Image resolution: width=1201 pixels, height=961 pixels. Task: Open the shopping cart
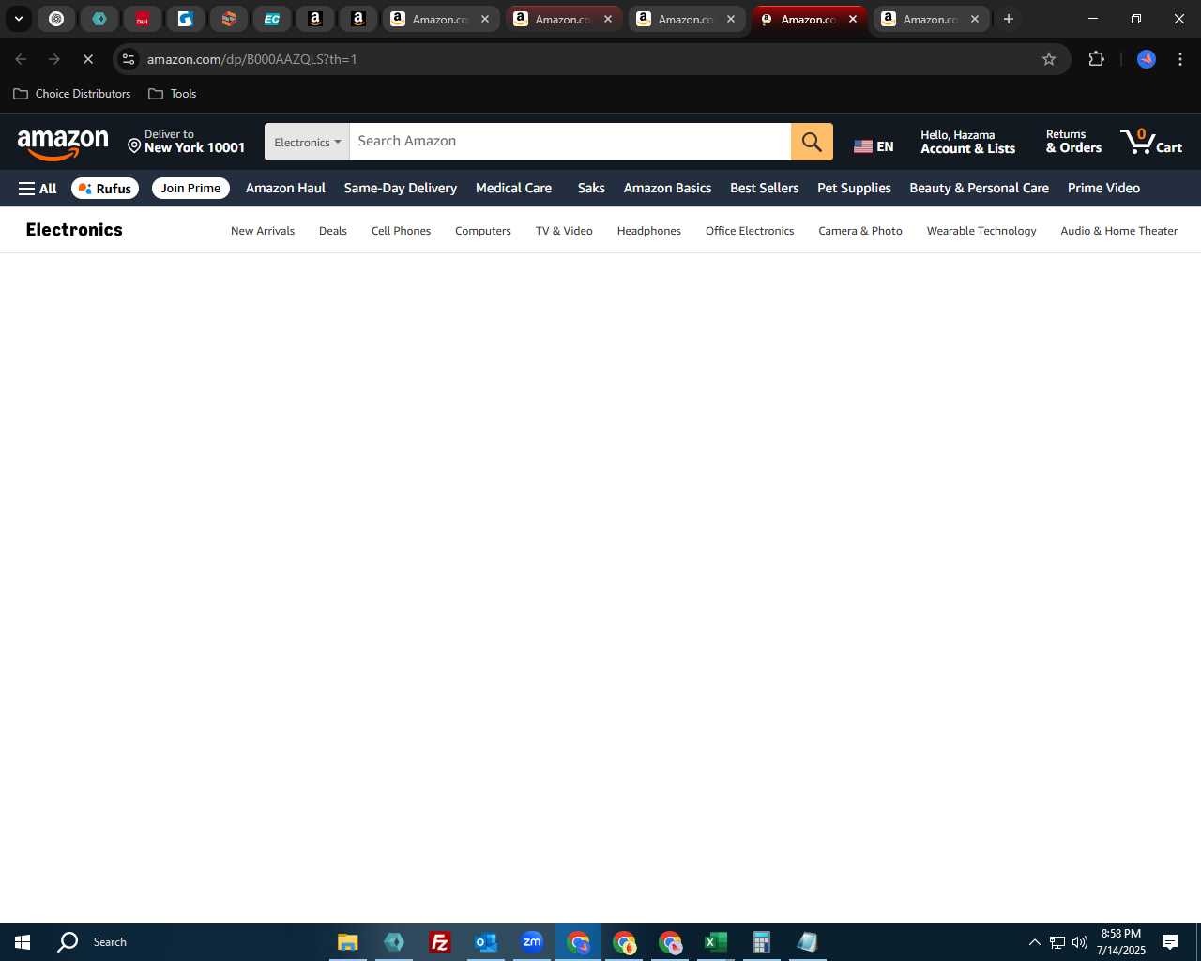coord(1151,142)
